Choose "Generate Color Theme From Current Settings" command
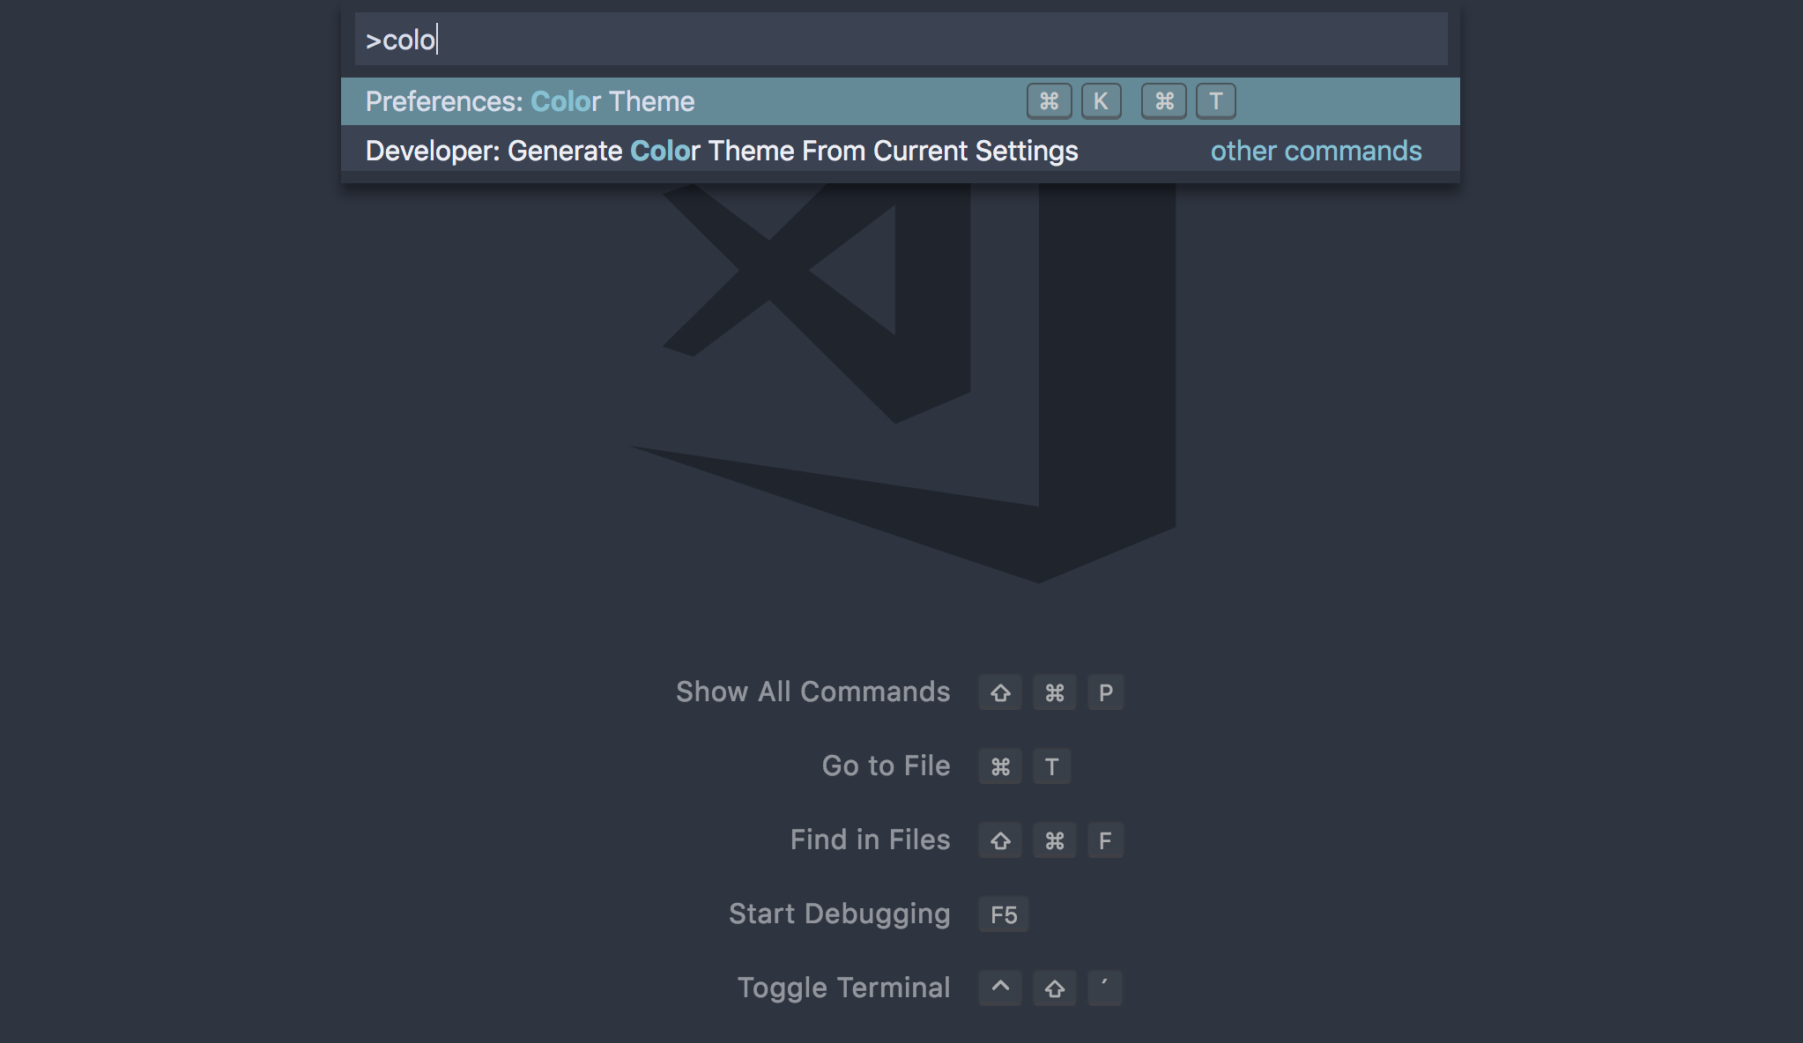 tap(901, 151)
